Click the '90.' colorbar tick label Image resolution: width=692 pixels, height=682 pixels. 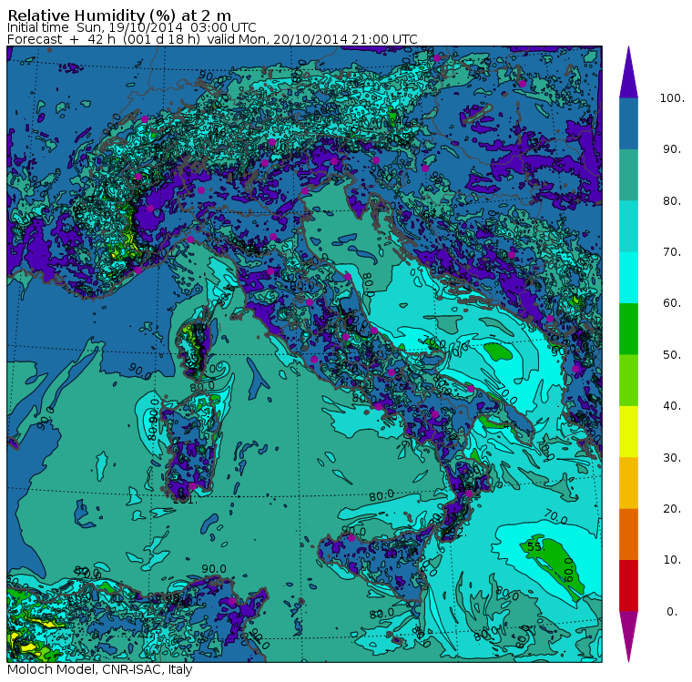pyautogui.click(x=672, y=149)
